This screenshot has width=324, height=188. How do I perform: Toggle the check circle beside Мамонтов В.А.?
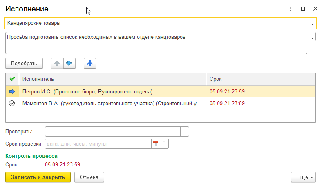pos(12,104)
